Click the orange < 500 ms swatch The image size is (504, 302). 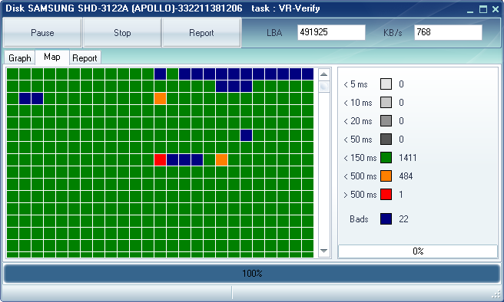[x=386, y=176]
